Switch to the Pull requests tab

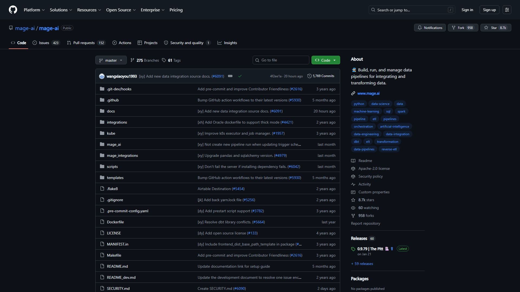(86, 43)
